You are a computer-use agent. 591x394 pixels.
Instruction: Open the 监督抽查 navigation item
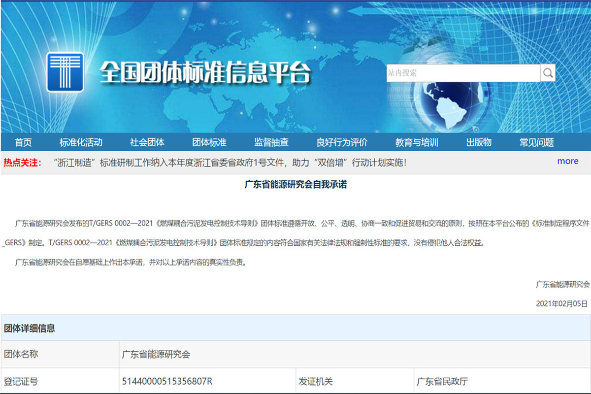[271, 142]
